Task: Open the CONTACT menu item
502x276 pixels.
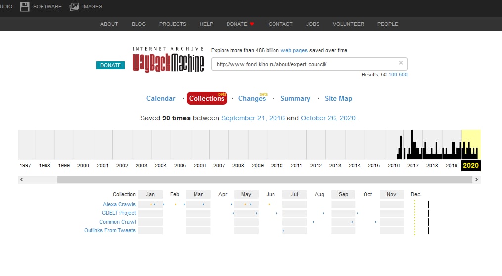Action: click(280, 24)
